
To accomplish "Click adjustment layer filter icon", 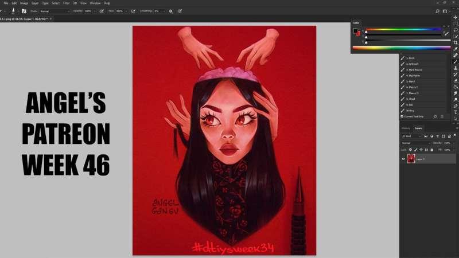I will pos(431,136).
